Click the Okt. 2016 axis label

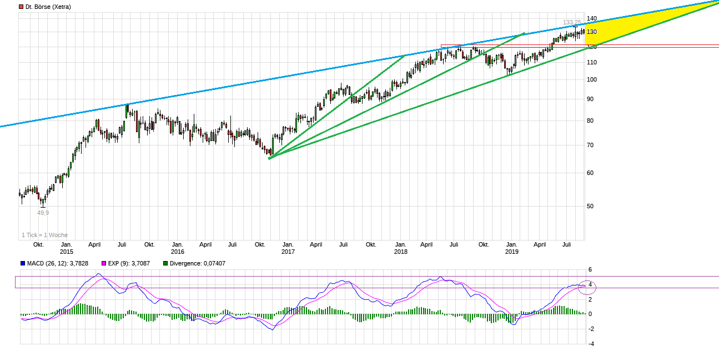260,244
